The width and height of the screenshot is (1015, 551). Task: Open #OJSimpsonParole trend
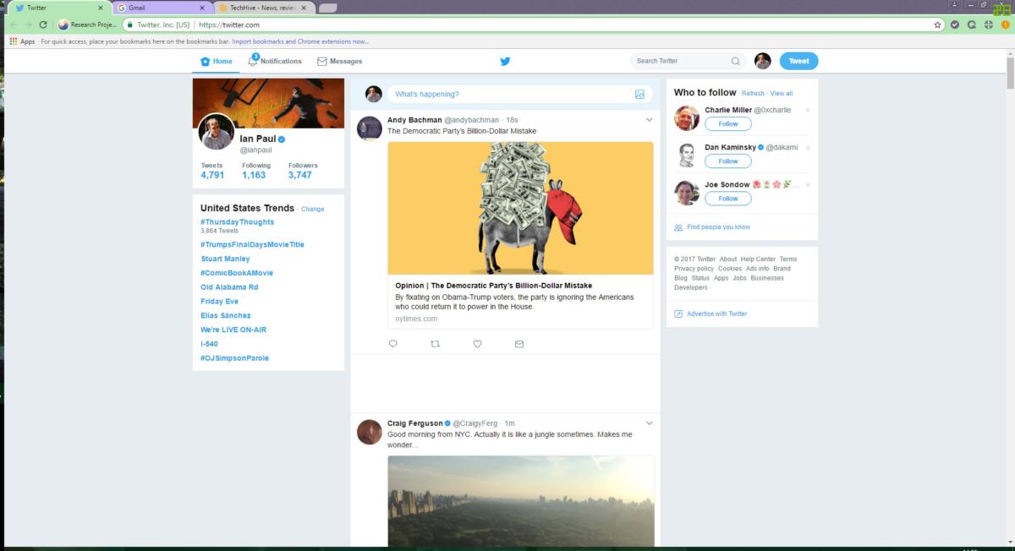click(x=234, y=358)
